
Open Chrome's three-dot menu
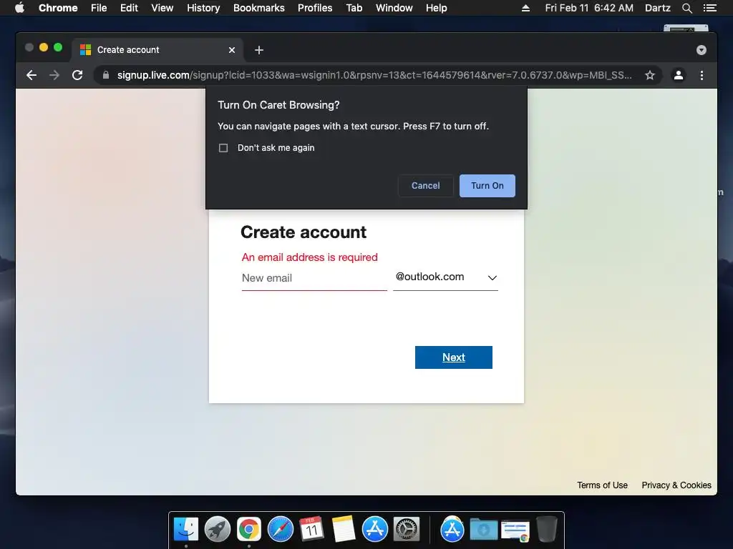tap(702, 75)
